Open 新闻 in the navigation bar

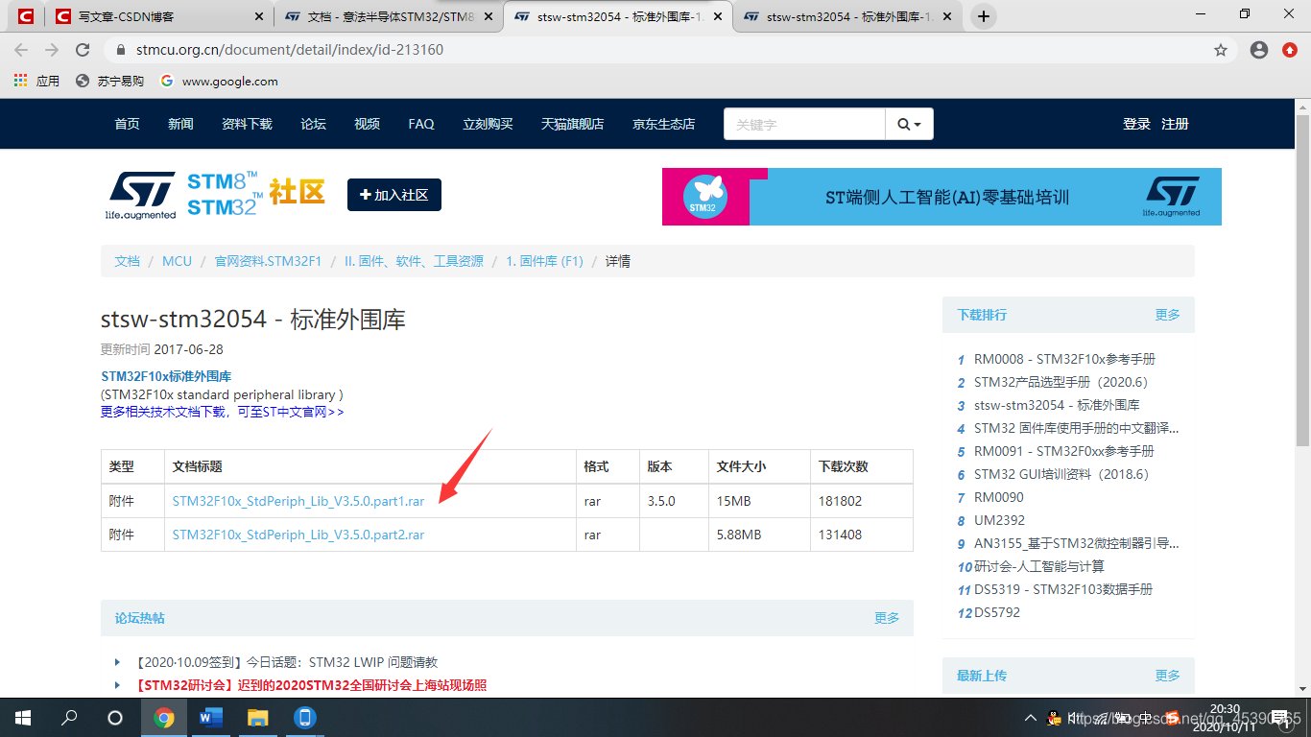(x=180, y=124)
